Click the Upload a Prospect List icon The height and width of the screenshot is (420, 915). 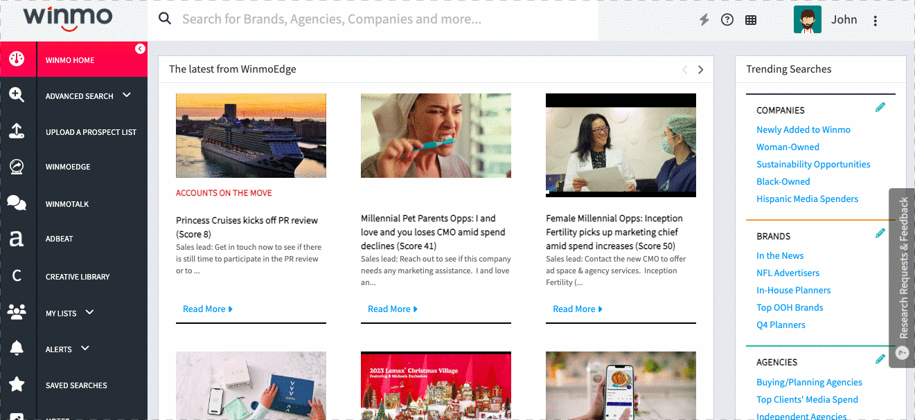17,131
